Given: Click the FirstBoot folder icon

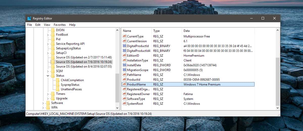Looking at the screenshot, I should point(53,35).
